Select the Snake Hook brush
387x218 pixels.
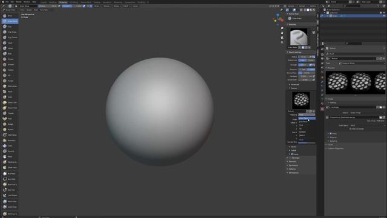coord(10,108)
